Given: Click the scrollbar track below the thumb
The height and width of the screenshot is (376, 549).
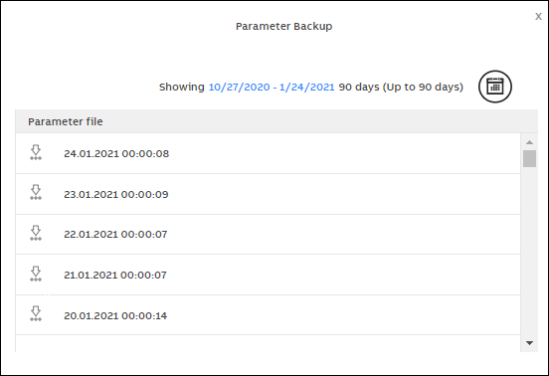Looking at the screenshot, I should click(x=529, y=252).
